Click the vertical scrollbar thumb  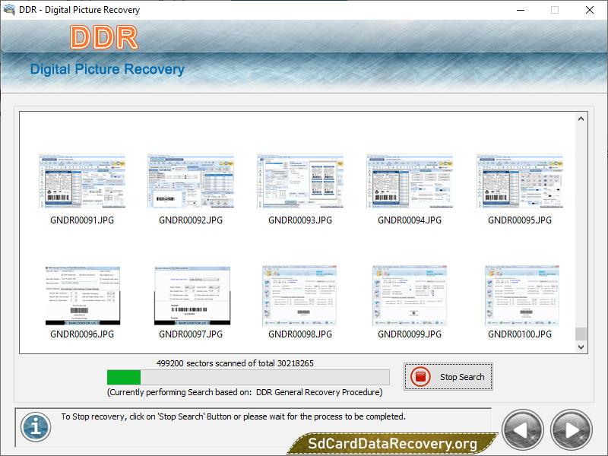pyautogui.click(x=581, y=334)
